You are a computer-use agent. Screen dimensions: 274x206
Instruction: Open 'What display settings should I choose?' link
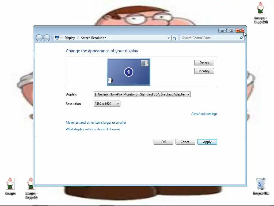93,129
